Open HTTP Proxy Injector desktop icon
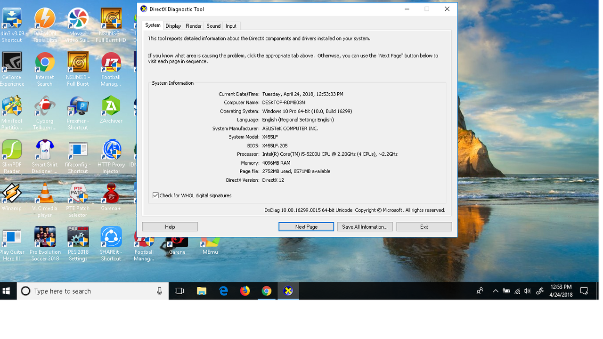 coord(111,157)
